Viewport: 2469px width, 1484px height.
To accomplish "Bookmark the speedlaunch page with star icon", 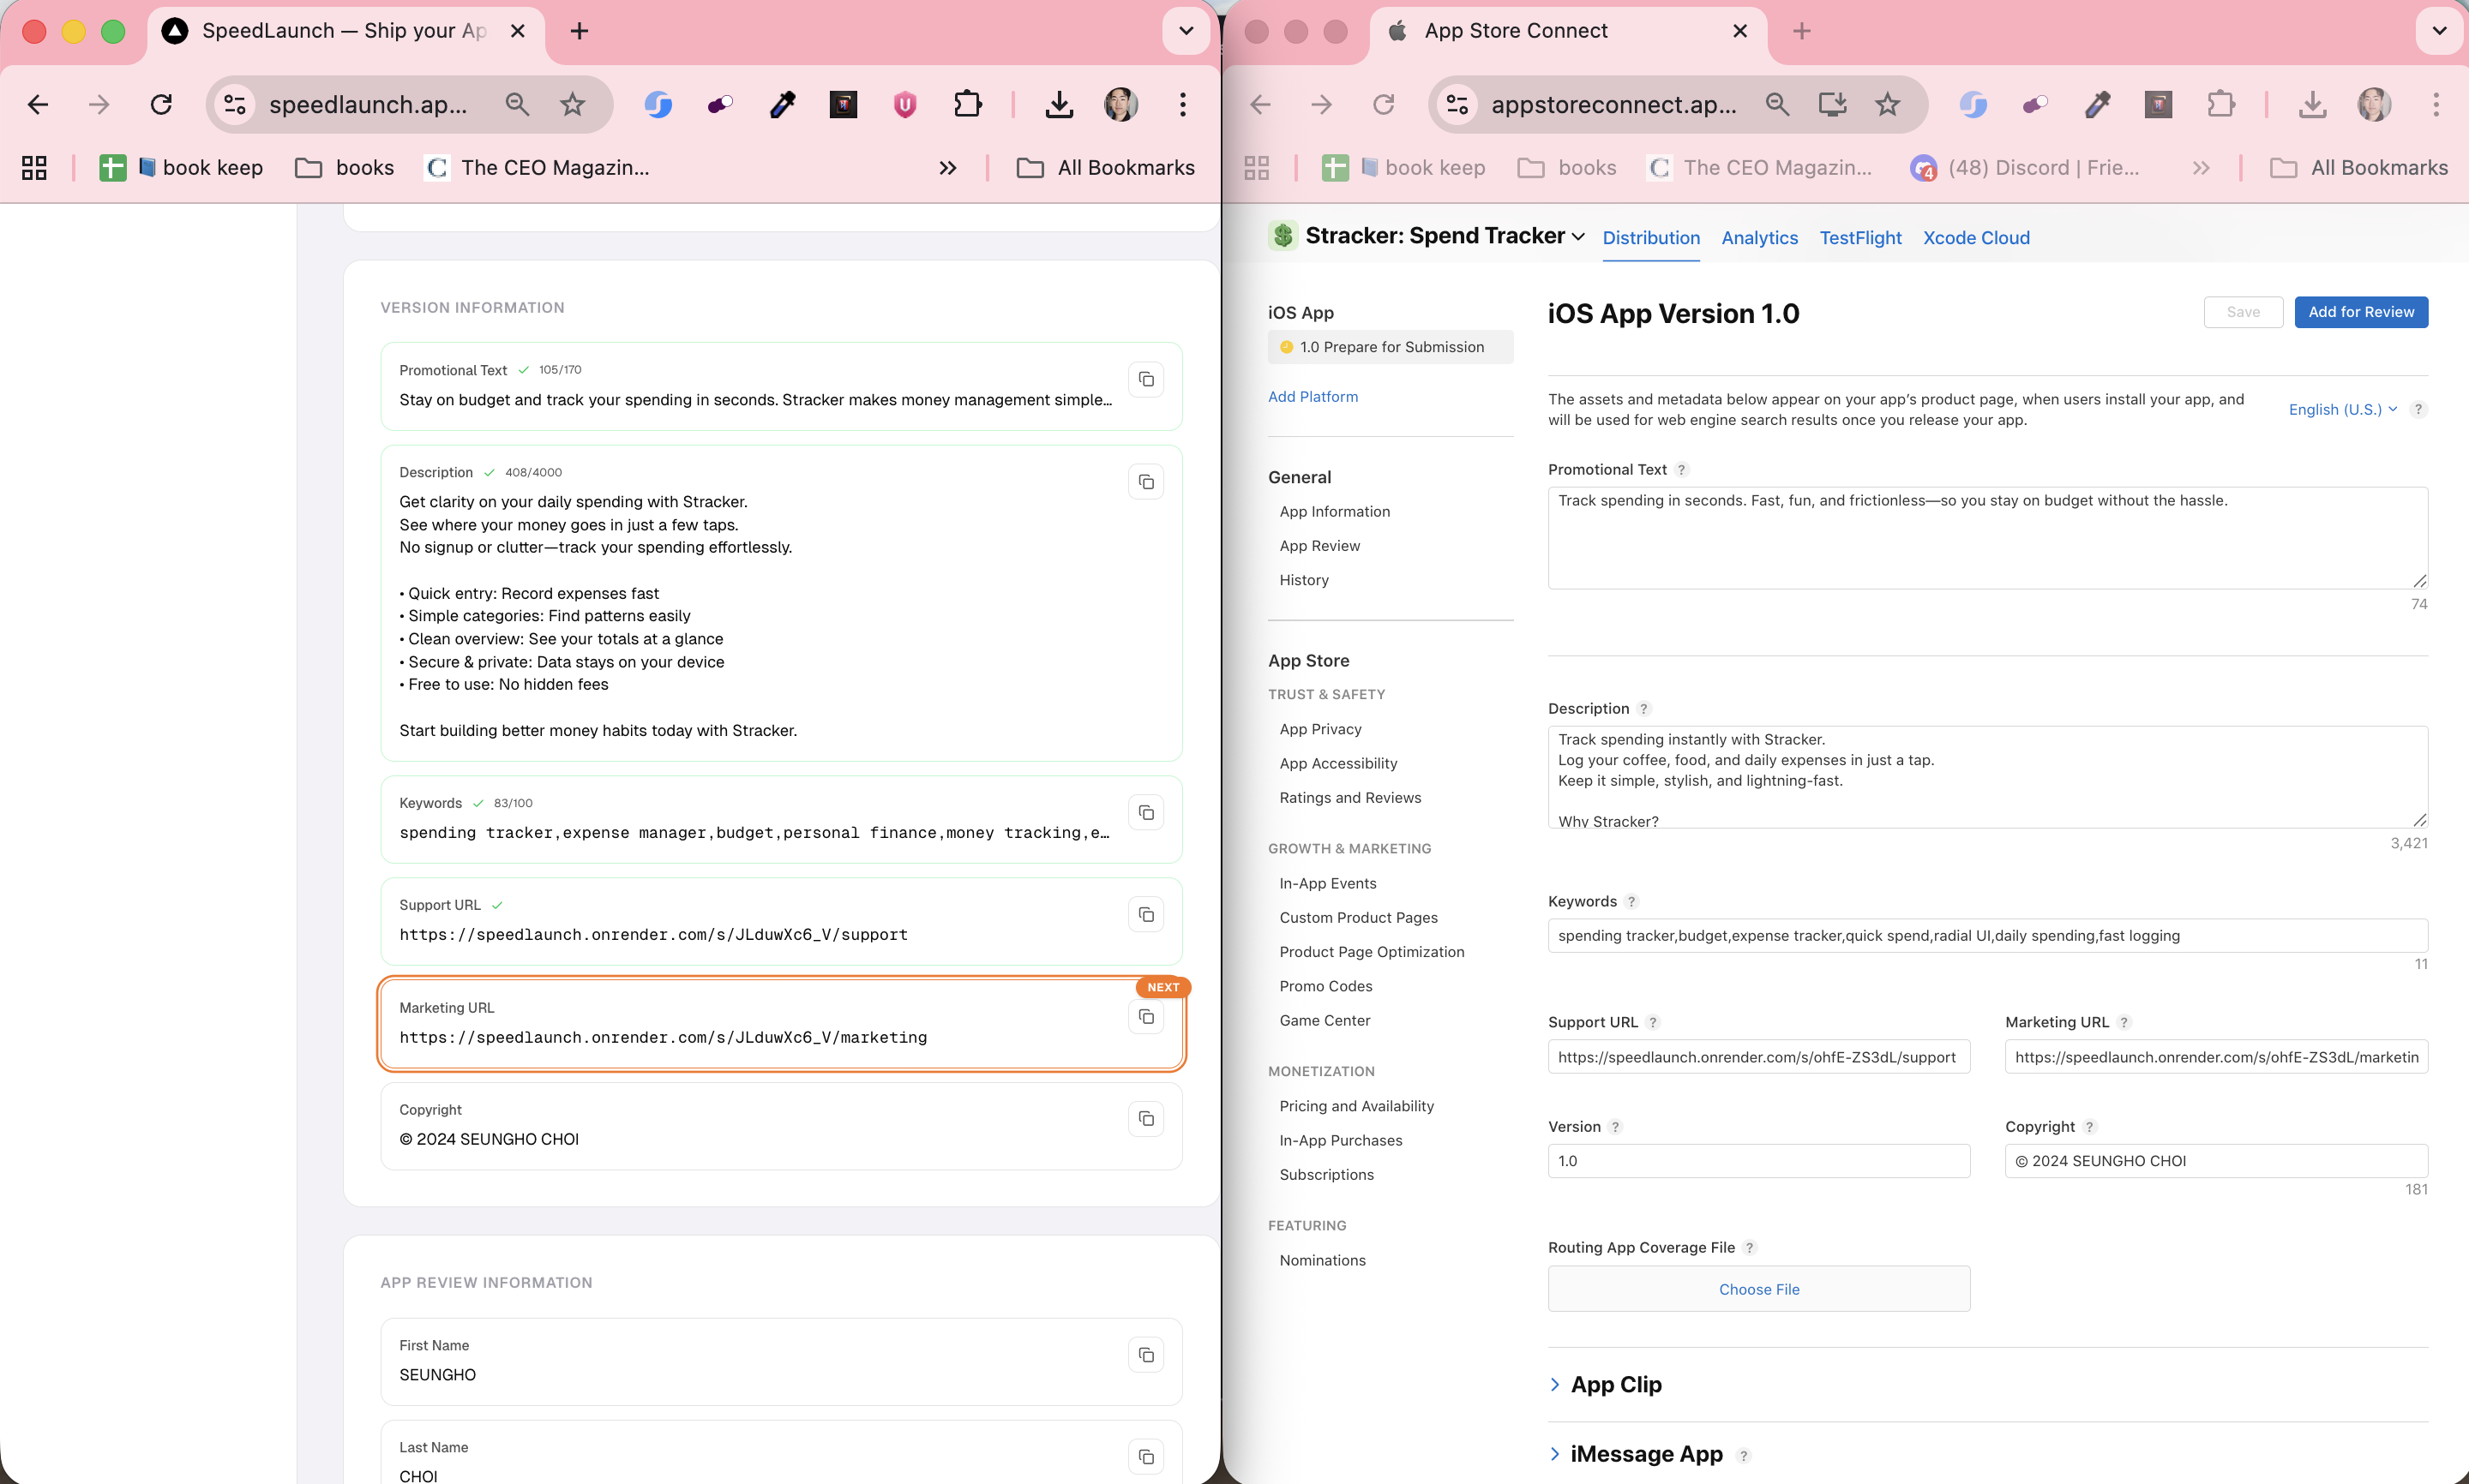I will [x=572, y=104].
